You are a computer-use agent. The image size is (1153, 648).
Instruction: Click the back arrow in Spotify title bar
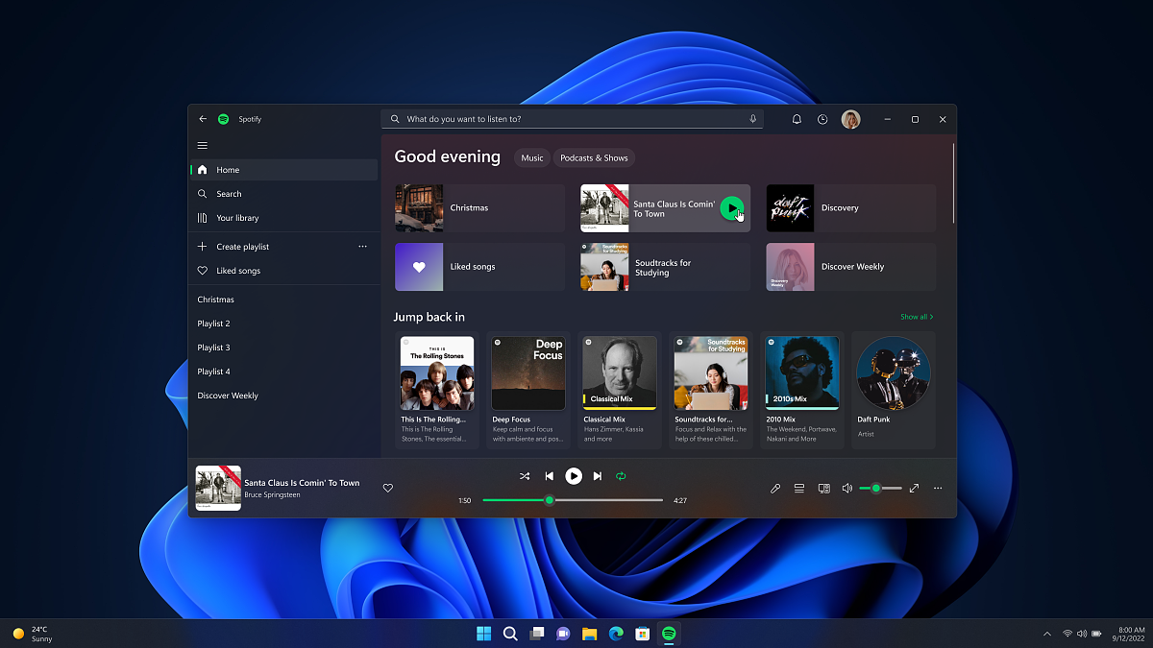[203, 119]
